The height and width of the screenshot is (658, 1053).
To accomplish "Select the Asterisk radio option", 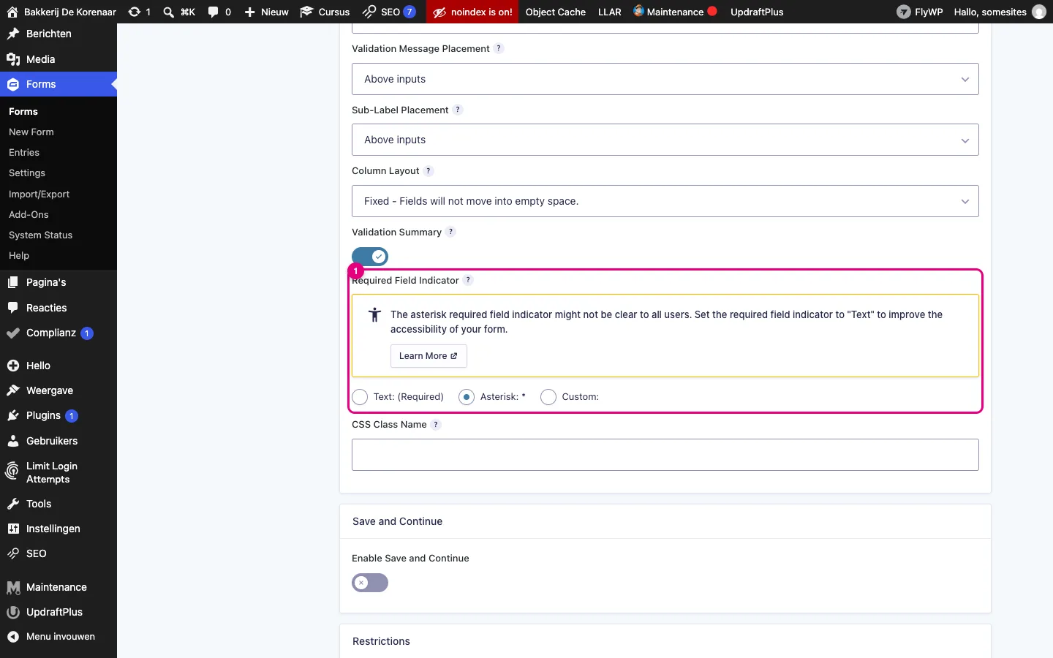I will click(467, 397).
